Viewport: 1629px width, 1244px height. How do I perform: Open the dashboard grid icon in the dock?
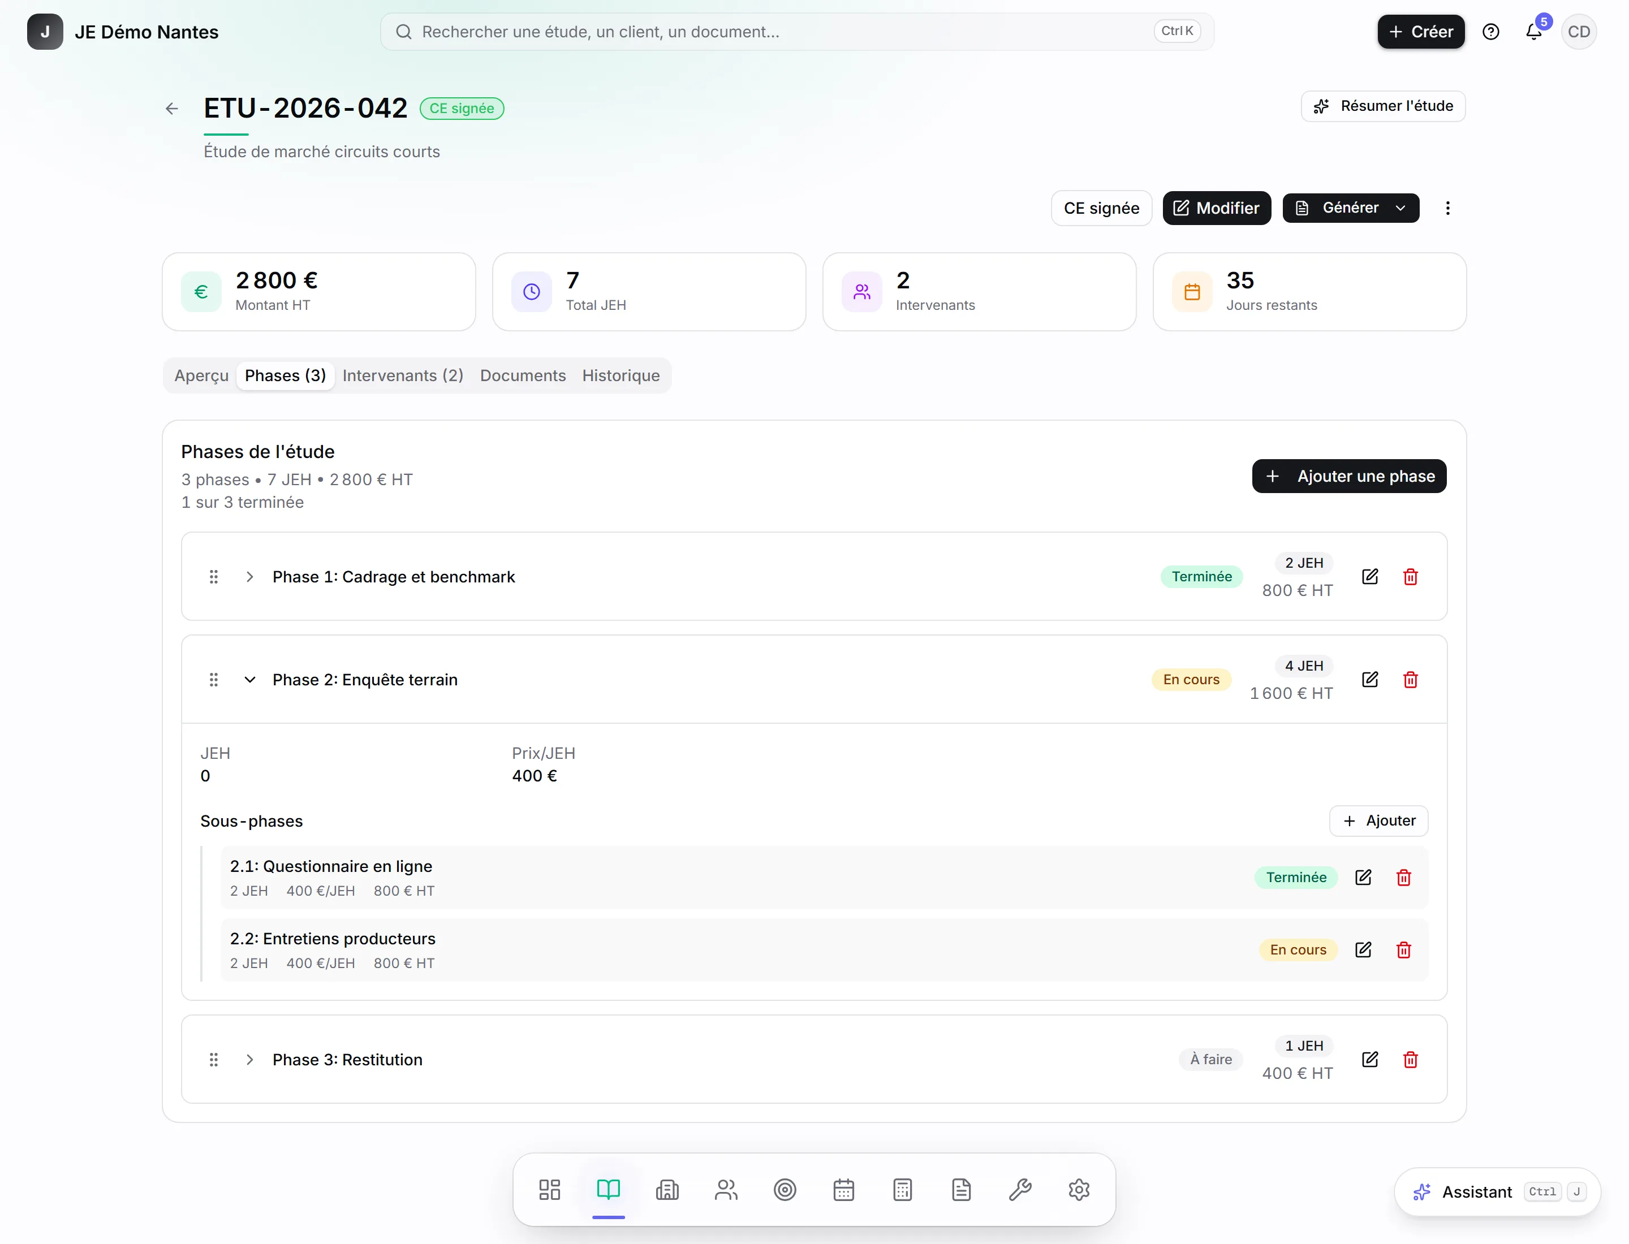550,1190
